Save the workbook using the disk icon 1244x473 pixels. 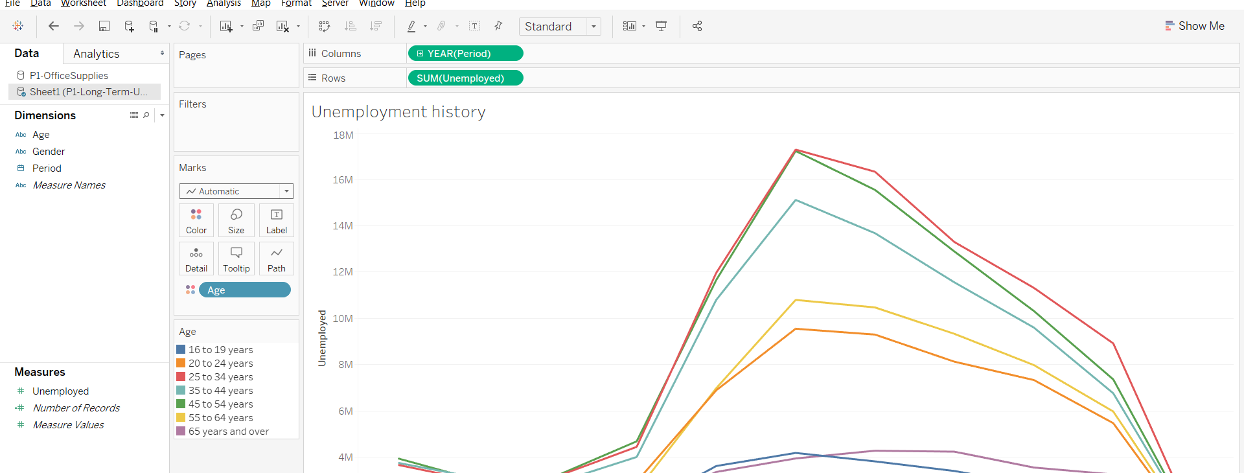104,26
